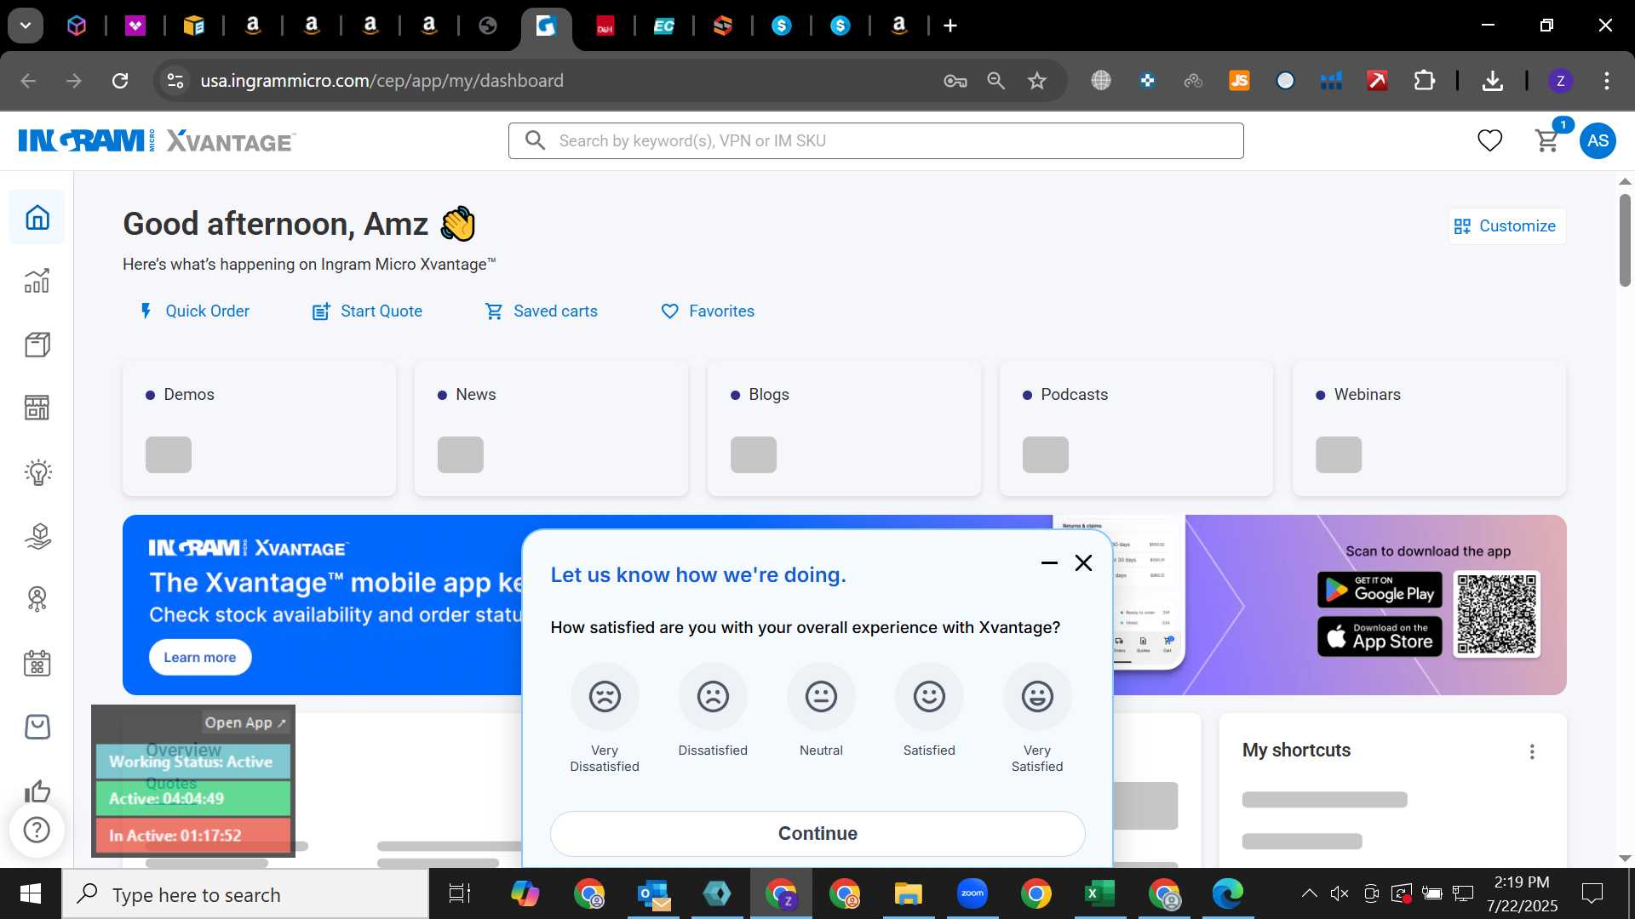Open a new browser tab with plus
Image resolution: width=1635 pixels, height=919 pixels.
[950, 26]
